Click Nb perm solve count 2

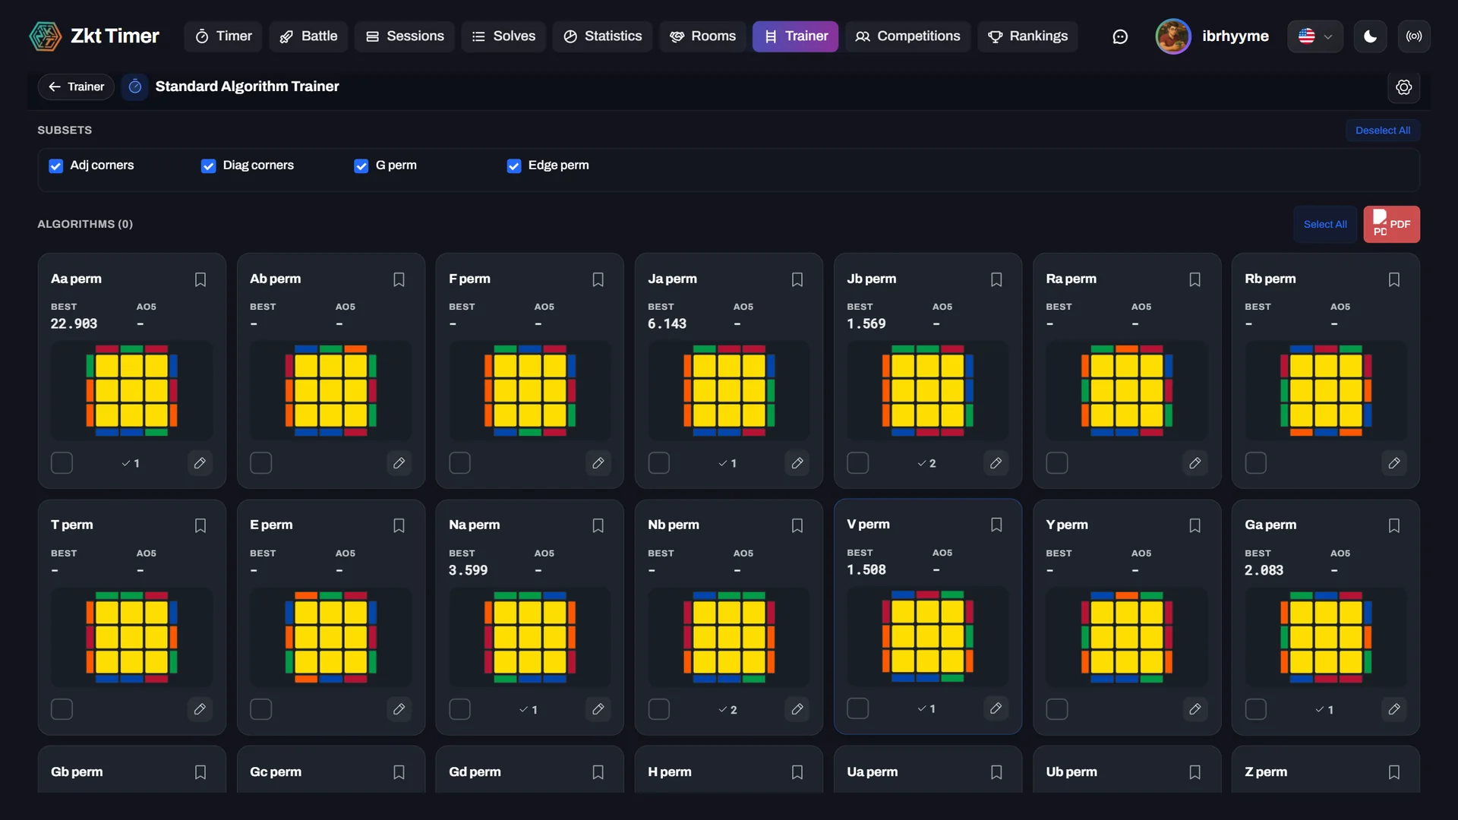point(727,710)
